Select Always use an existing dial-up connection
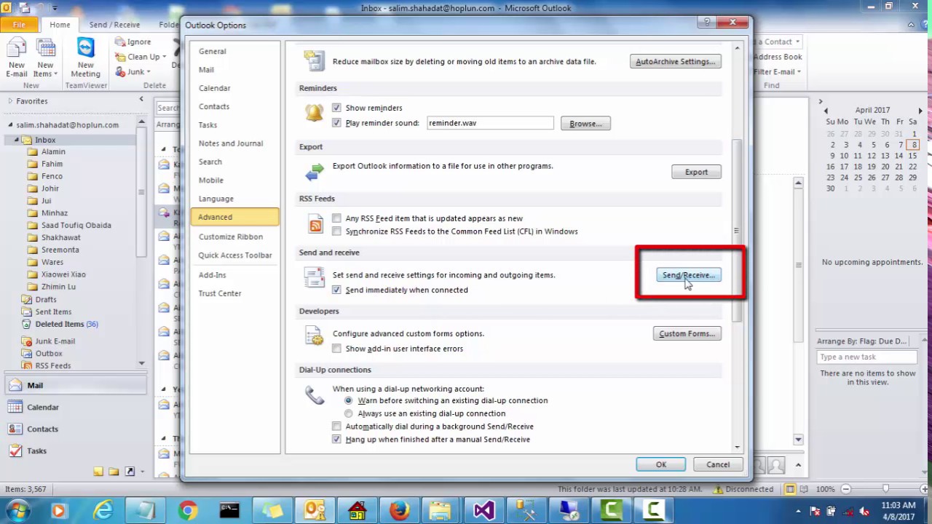 tap(349, 413)
